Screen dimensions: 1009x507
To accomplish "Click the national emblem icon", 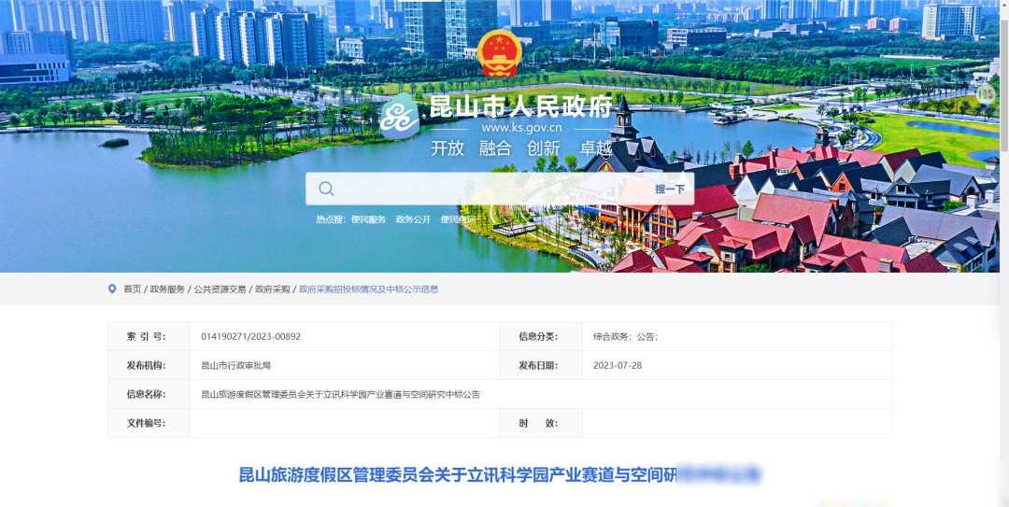I will pos(499,53).
